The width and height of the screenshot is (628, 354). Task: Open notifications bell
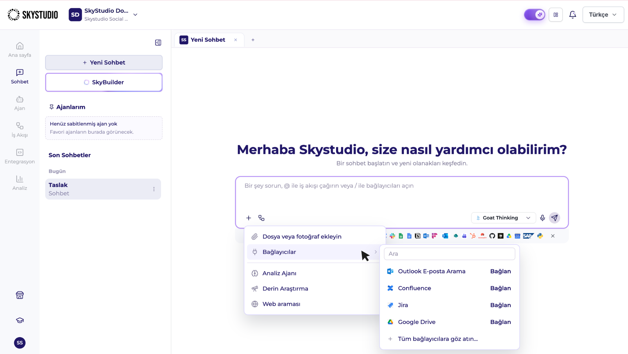[572, 14]
